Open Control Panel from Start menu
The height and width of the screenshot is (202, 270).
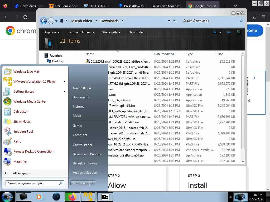[x=82, y=145]
